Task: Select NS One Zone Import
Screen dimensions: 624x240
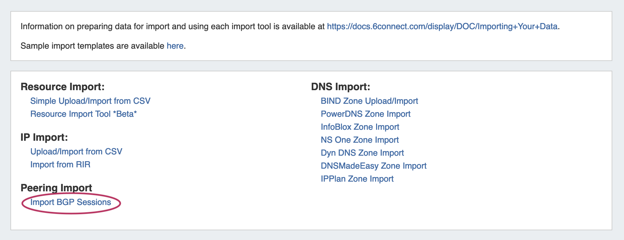Action: point(359,140)
